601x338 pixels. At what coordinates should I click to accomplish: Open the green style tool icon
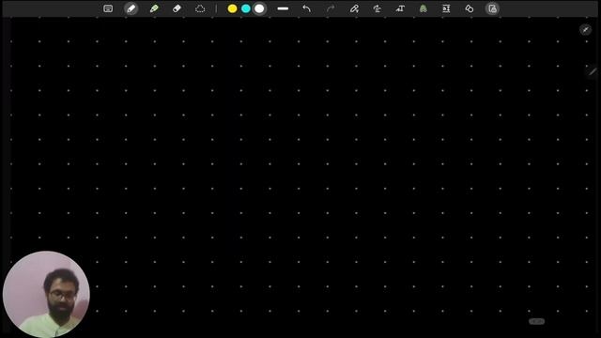coord(424,8)
